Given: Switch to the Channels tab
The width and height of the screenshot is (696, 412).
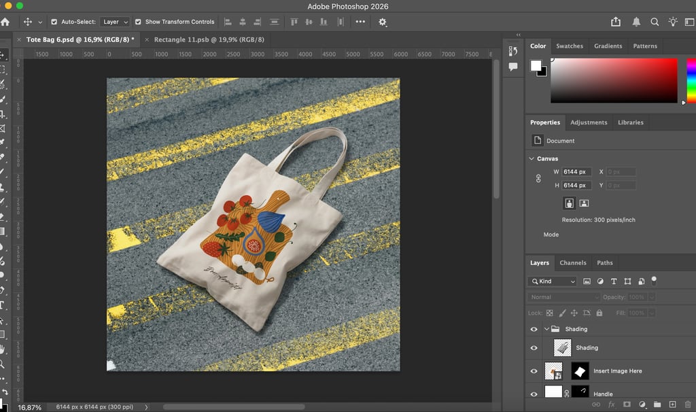Looking at the screenshot, I should coord(572,262).
